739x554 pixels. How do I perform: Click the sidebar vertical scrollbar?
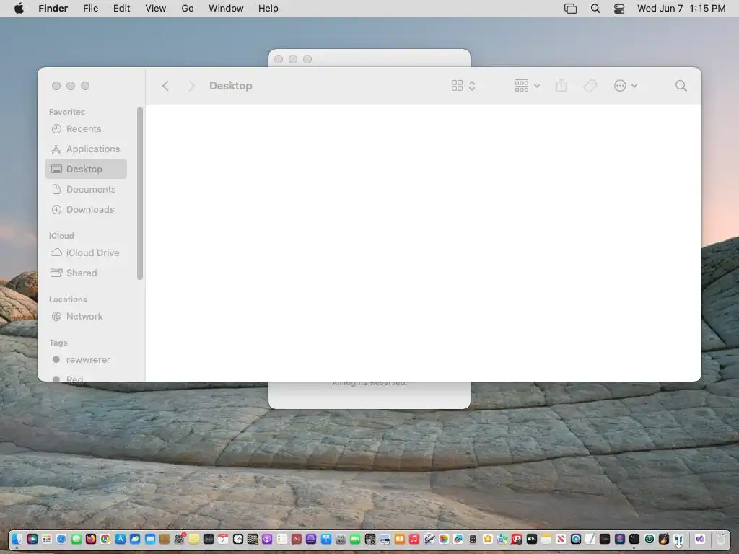pyautogui.click(x=140, y=193)
